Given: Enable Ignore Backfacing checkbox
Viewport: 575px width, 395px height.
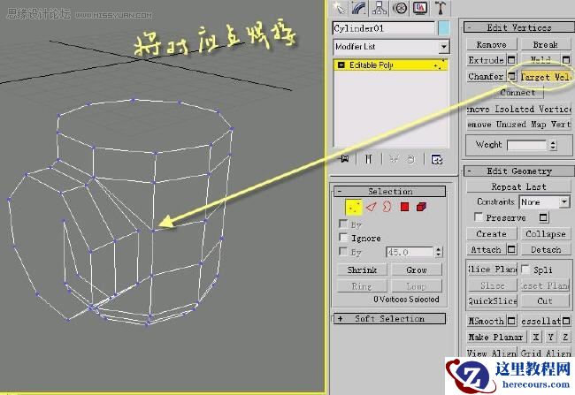Looking at the screenshot, I should tap(343, 238).
